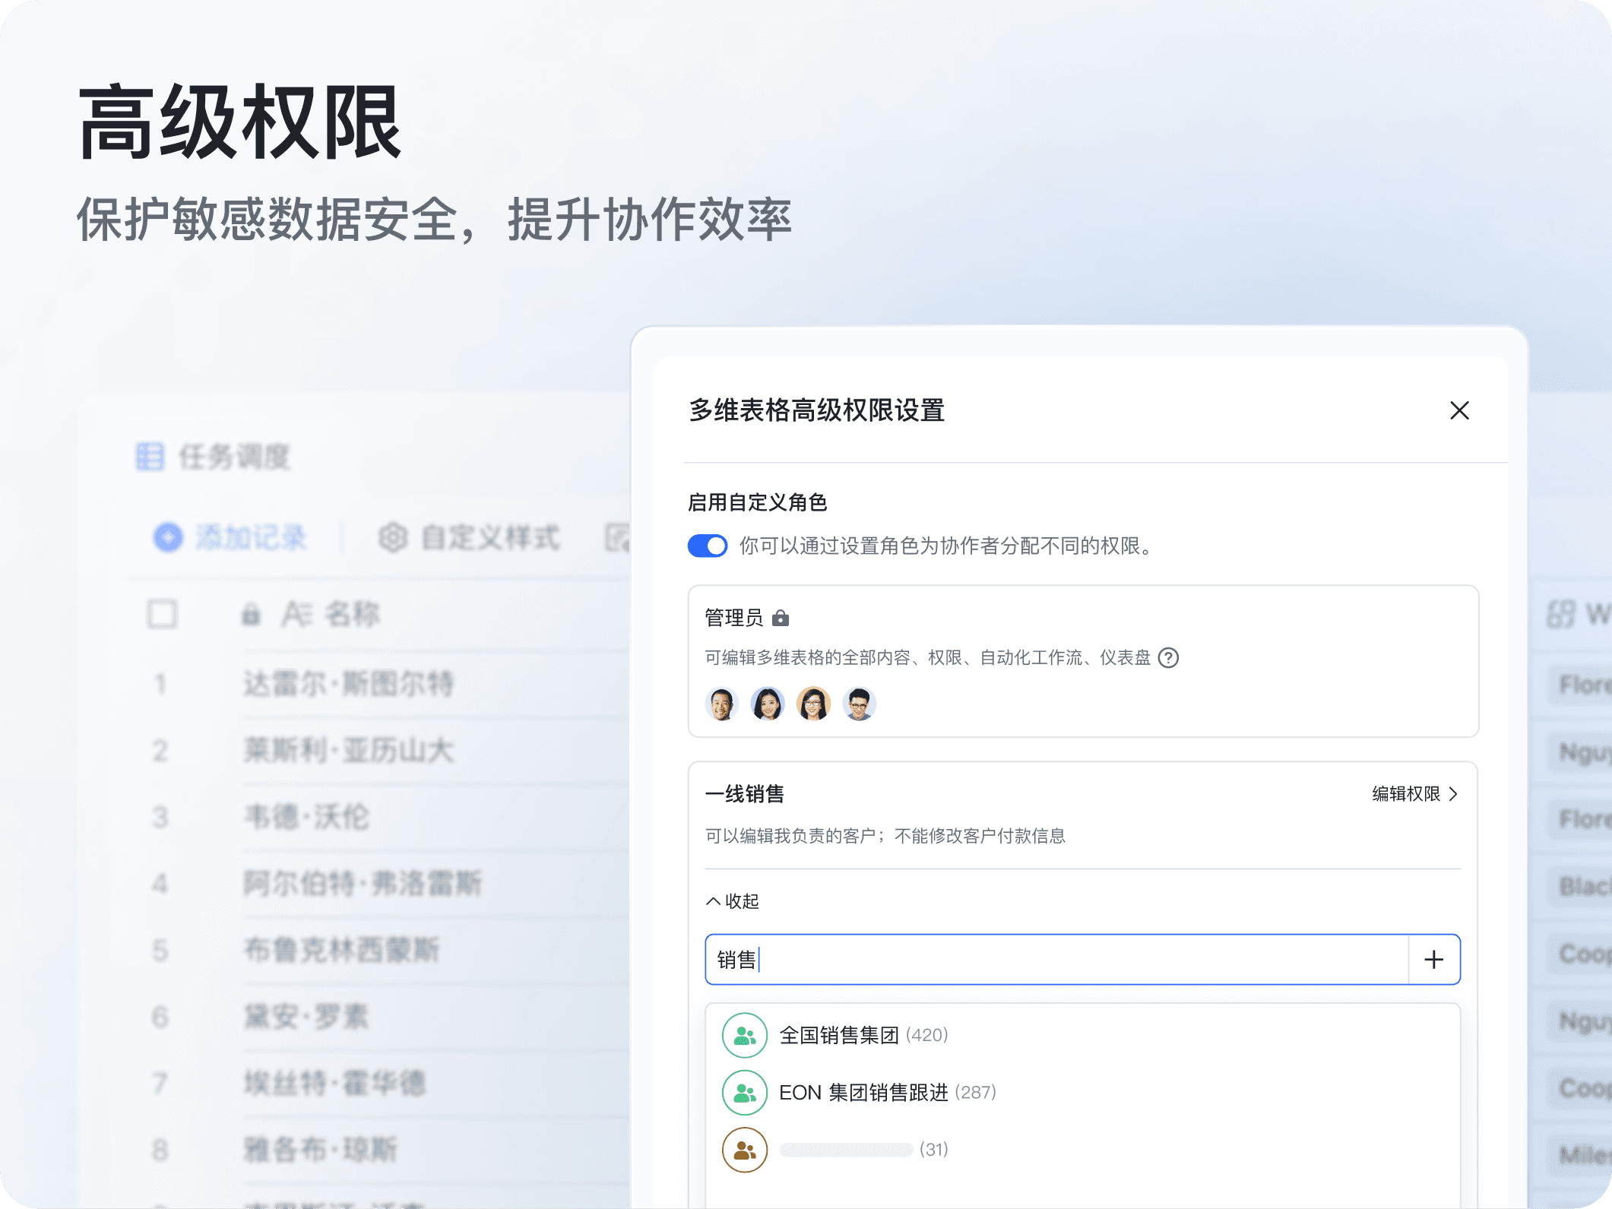Click the help question mark icon
Image resolution: width=1612 pixels, height=1209 pixels.
point(1168,657)
